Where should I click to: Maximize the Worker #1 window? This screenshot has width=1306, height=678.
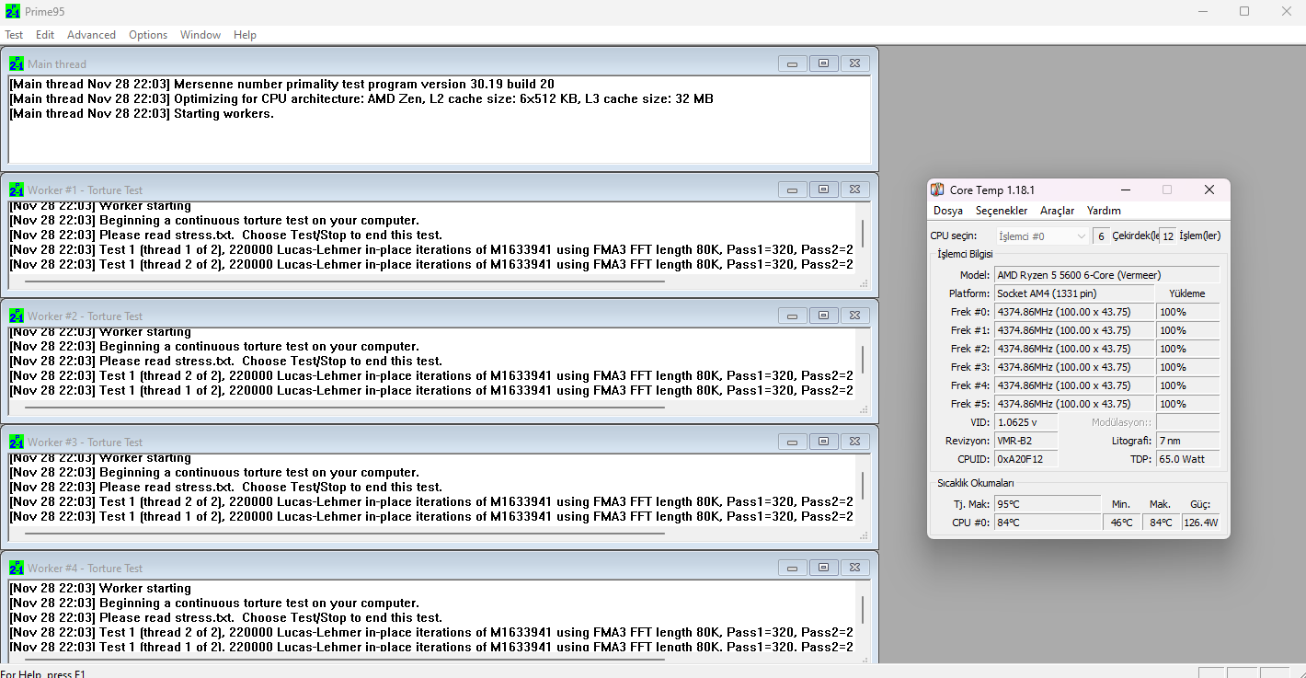click(x=823, y=190)
